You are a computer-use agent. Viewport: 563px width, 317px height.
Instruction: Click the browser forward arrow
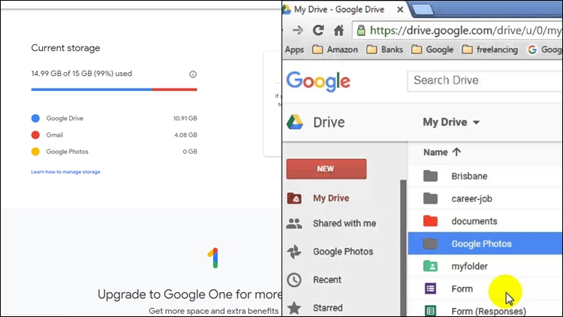(298, 30)
